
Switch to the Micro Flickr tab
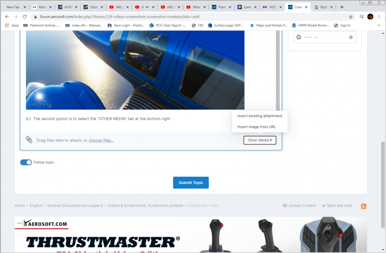pyautogui.click(x=42, y=7)
